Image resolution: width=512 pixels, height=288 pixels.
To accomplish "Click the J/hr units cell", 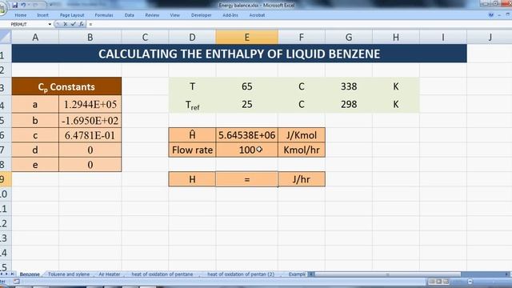I will coord(302,179).
